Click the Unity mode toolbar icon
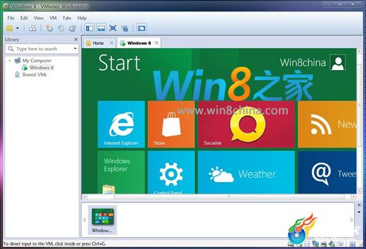Image resolution: width=366 pixels, height=249 pixels. coord(125,28)
